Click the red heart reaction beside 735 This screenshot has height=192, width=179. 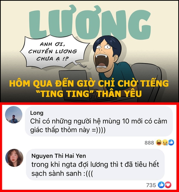168,185
